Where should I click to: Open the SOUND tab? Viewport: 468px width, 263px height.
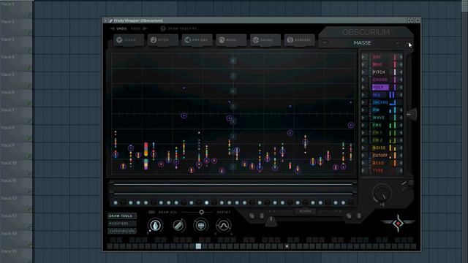click(x=265, y=40)
